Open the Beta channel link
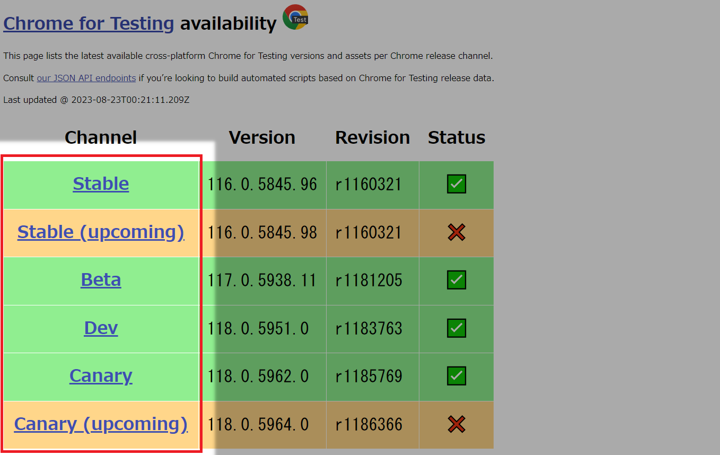The width and height of the screenshot is (720, 455). pos(101,279)
